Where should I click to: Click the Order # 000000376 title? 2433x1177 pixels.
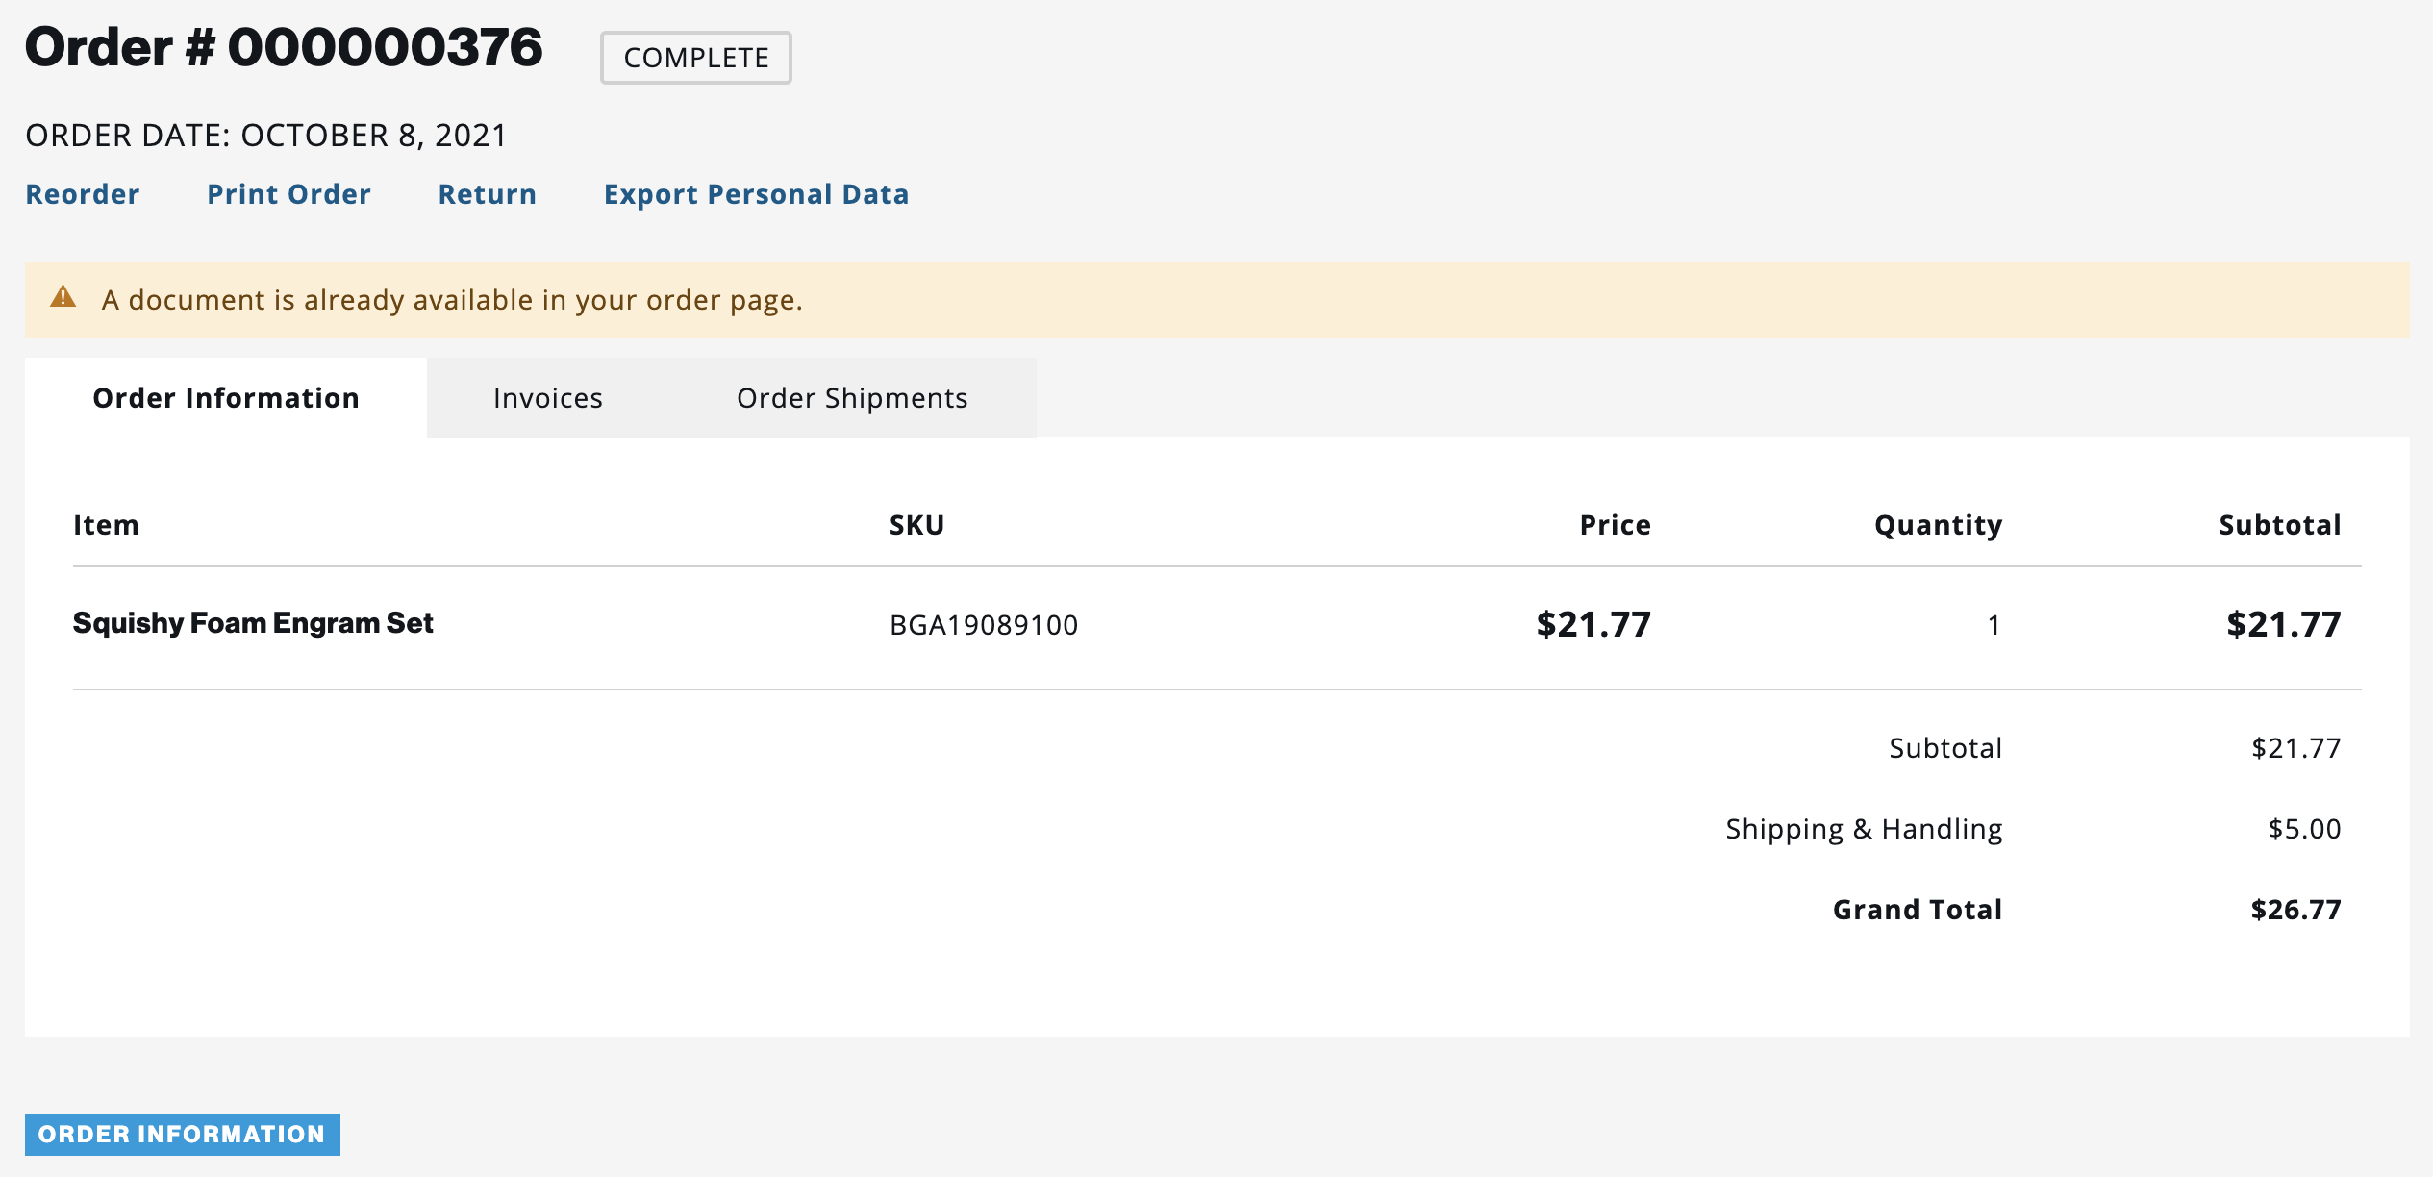click(x=284, y=47)
